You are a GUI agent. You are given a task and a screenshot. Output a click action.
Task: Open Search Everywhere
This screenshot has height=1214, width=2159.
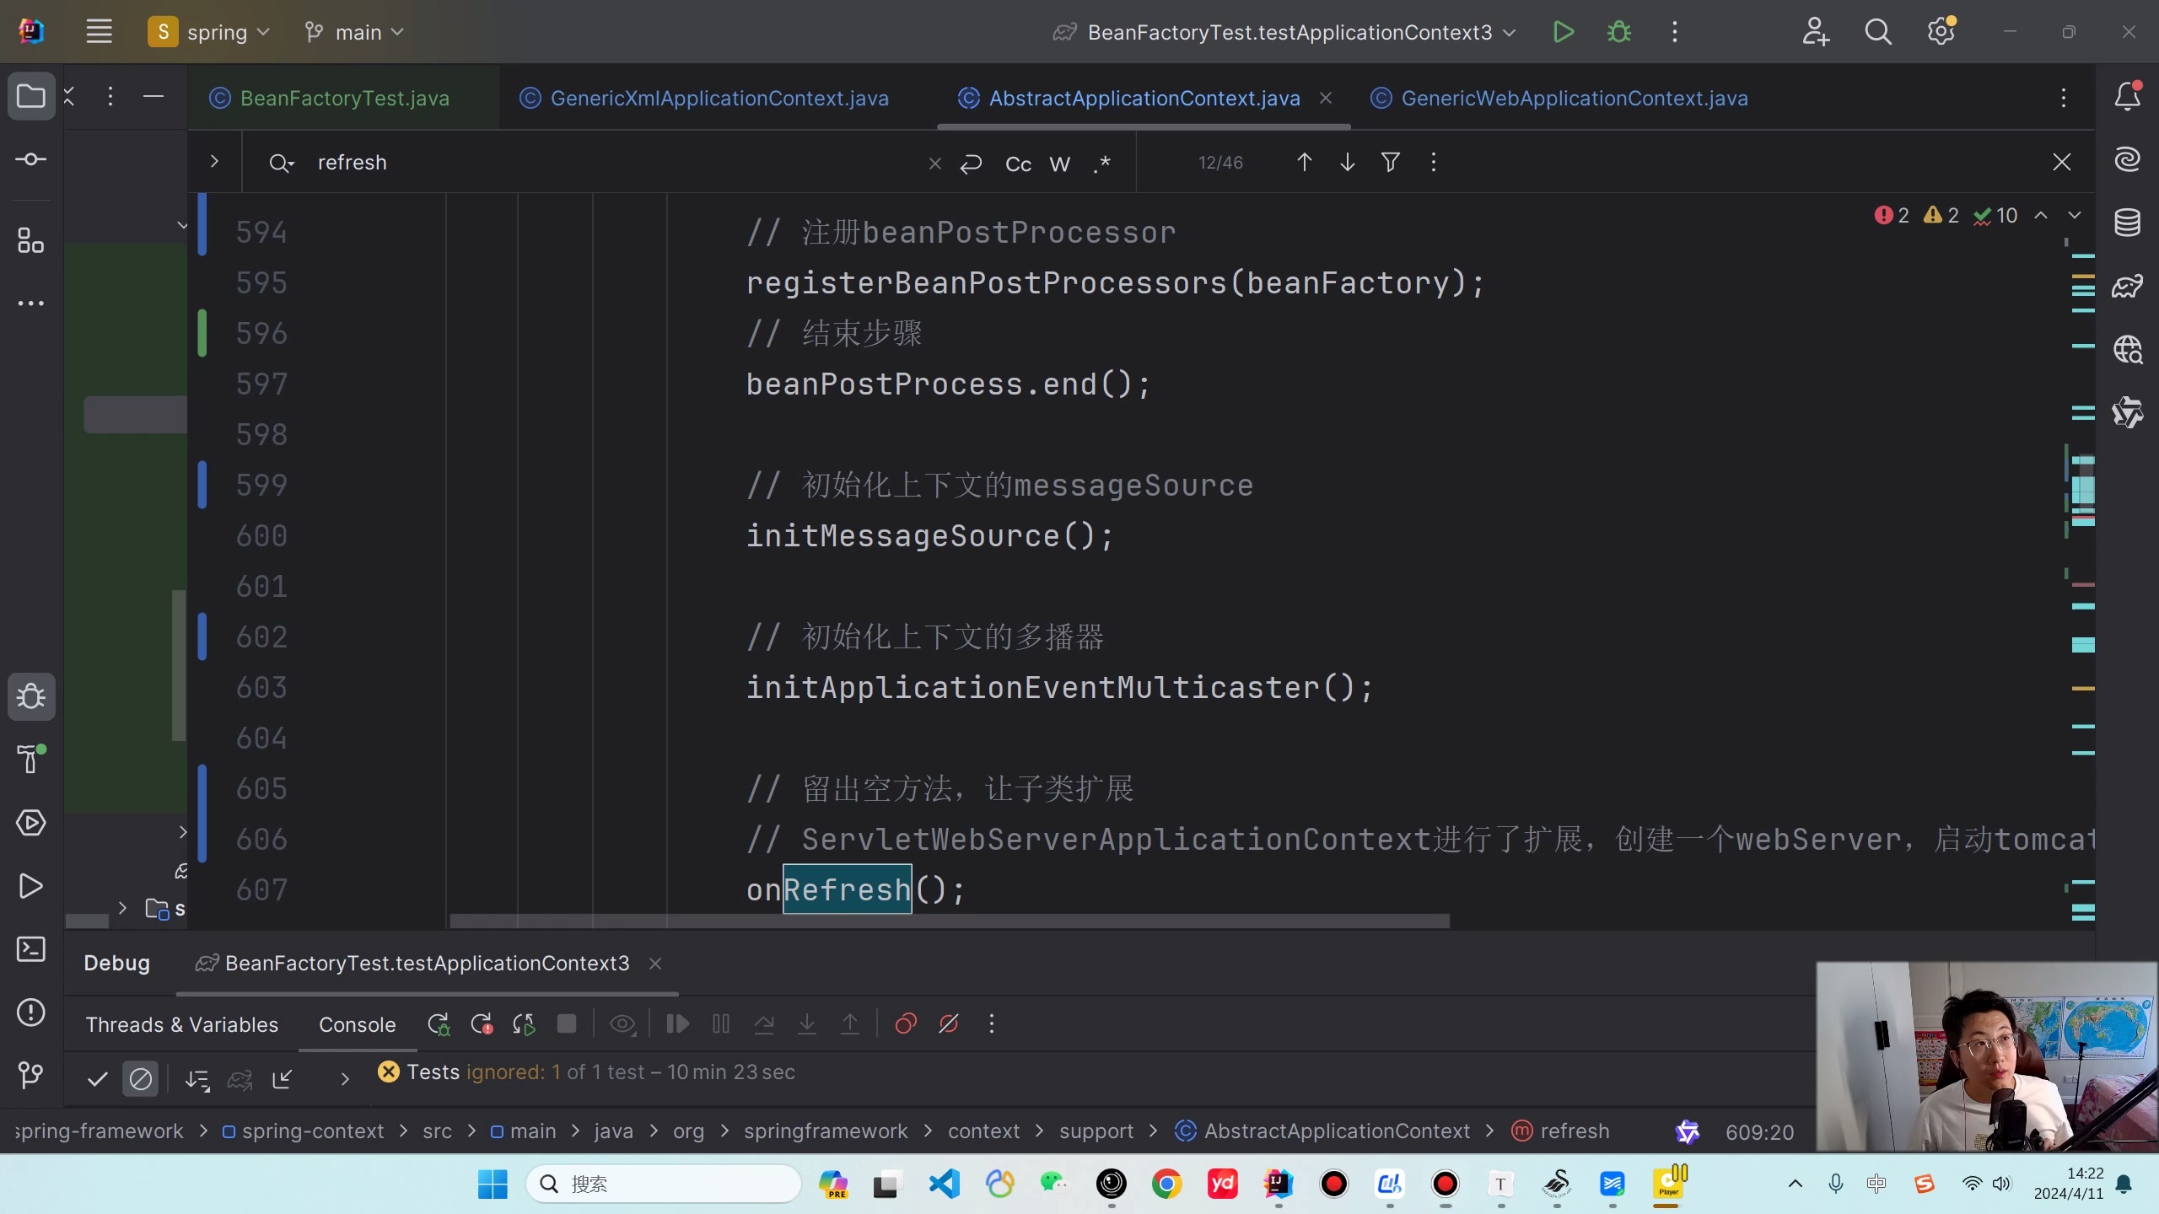pos(1878,31)
